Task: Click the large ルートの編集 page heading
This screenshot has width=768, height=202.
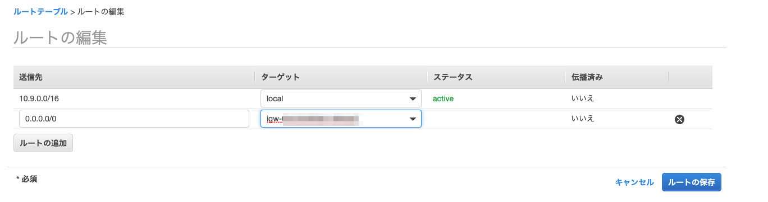Action: (x=60, y=37)
